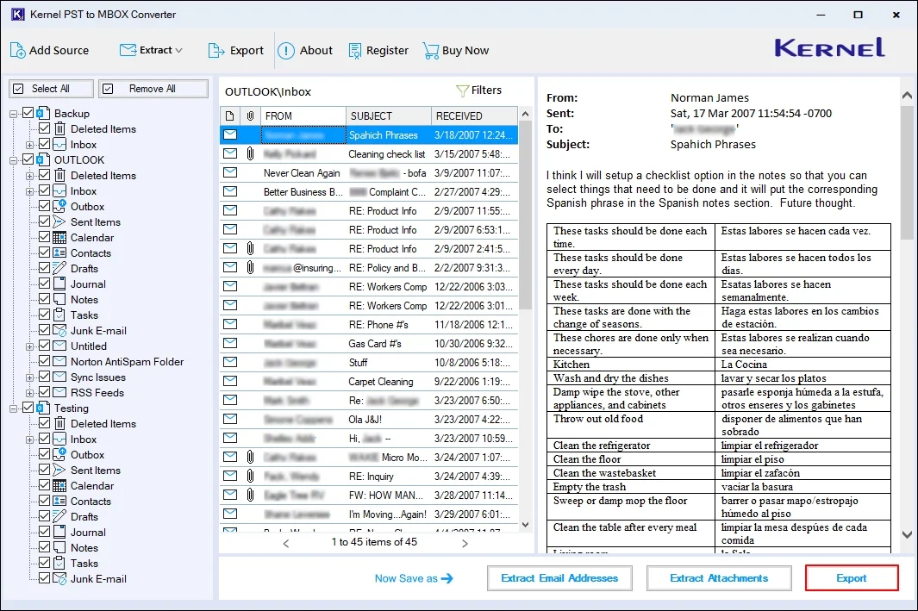Screen dimensions: 918x611
Task: Click the Kernel logo in the top right
Action: (828, 48)
